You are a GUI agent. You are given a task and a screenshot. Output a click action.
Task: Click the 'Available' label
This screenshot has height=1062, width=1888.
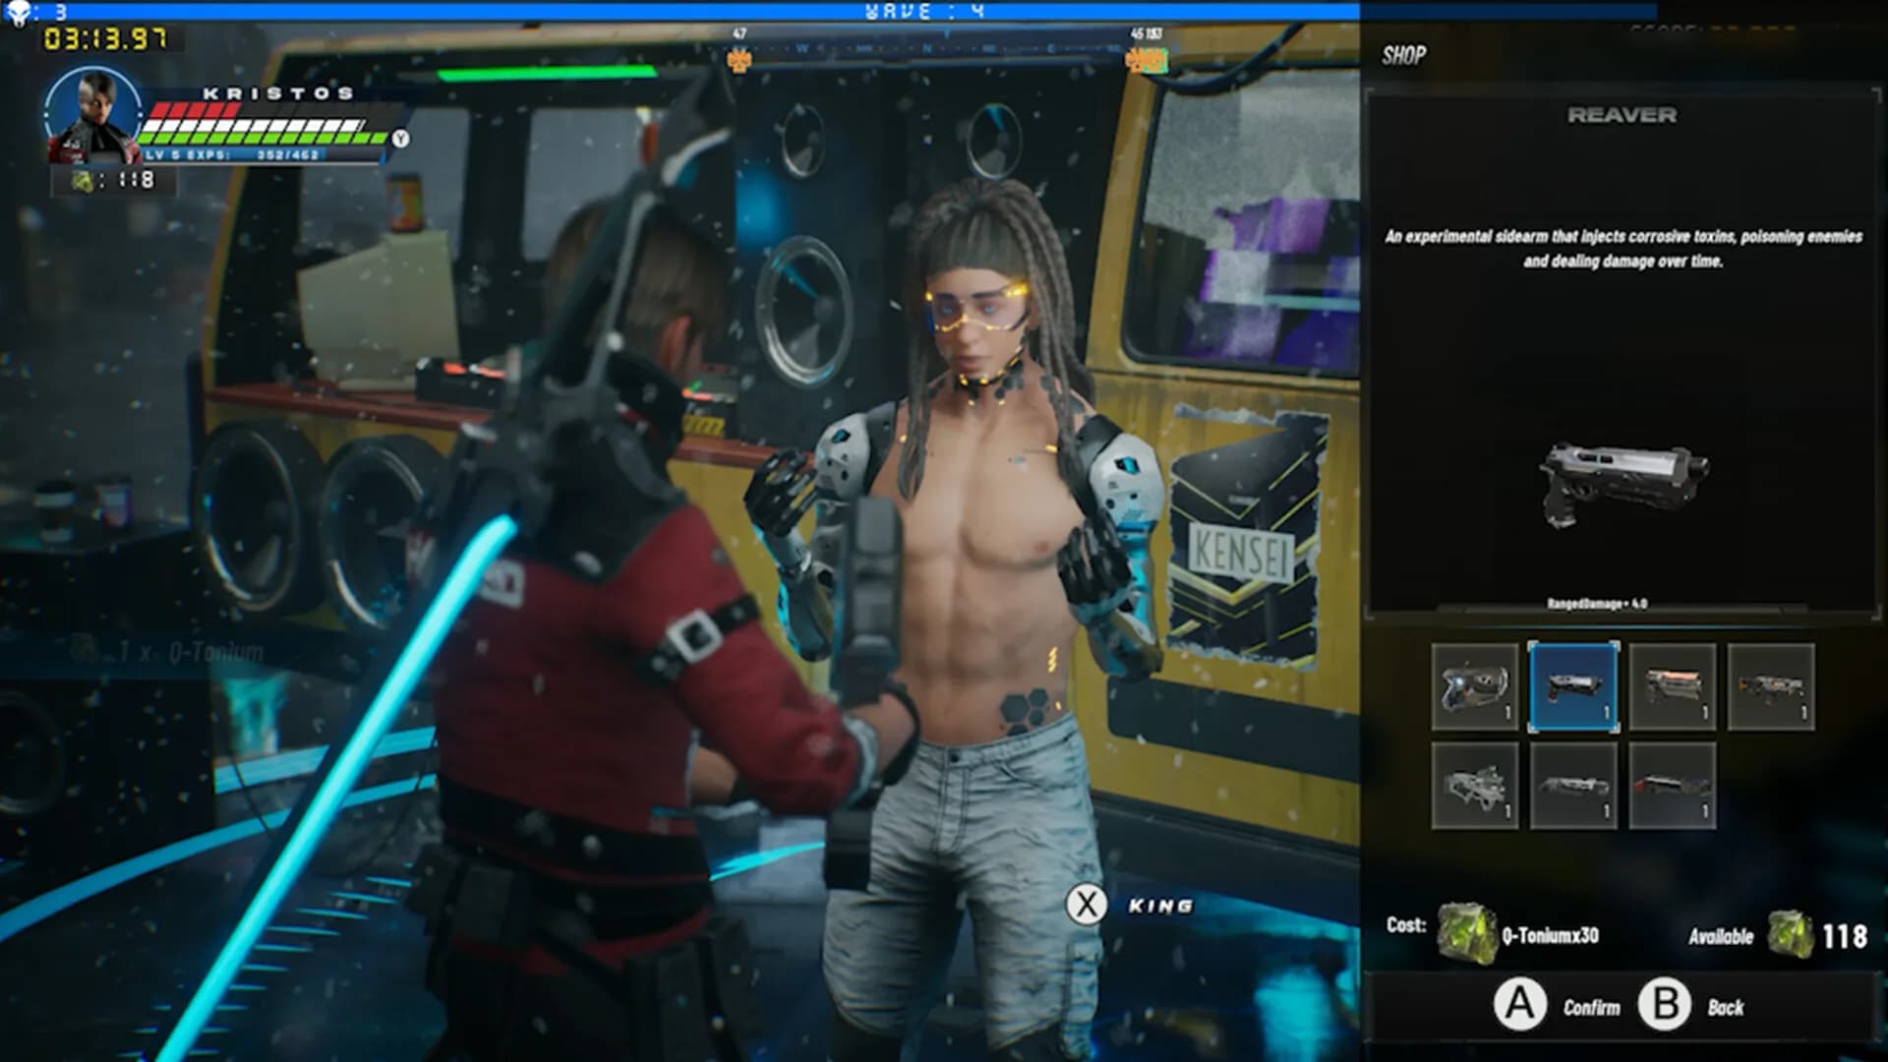1721,936
